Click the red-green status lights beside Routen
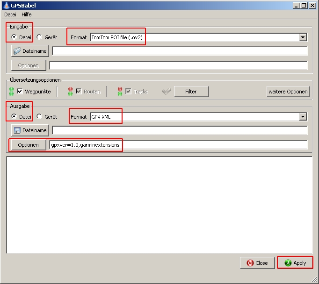The image size is (319, 284). pos(70,92)
